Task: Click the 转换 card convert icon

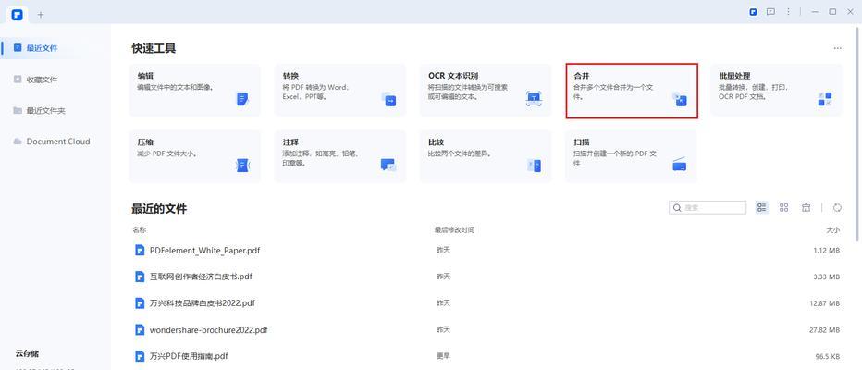Action: (389, 100)
